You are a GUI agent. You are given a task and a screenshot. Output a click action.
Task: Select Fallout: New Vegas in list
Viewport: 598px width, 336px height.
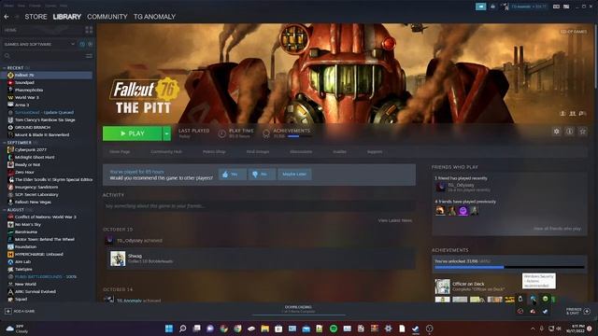[x=33, y=203]
